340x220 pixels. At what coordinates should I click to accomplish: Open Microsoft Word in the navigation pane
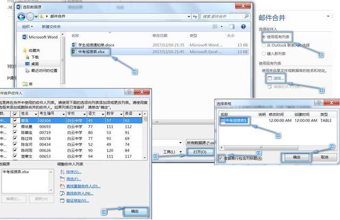pyautogui.click(x=42, y=37)
